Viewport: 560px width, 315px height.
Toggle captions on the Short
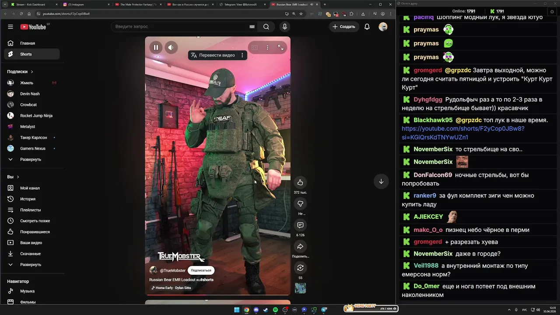pos(254,47)
